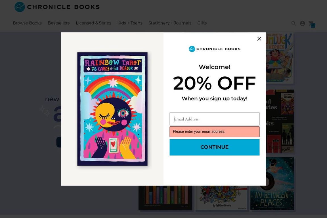Select Kids + Teens navigation item
Image resolution: width=327 pixels, height=218 pixels.
click(130, 23)
